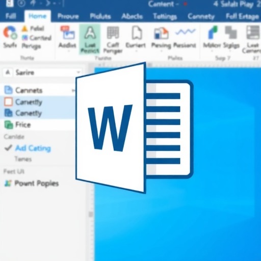261x261 pixels.
Task: Open the Sarire dropdown arrow
Action: pyautogui.click(x=79, y=72)
